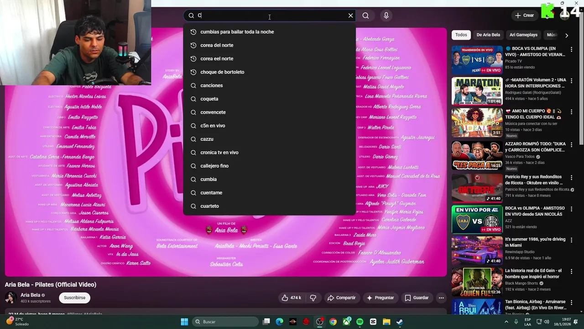This screenshot has width=584, height=329.
Task: Select suggestion 'cazzu'
Action: tap(269, 139)
